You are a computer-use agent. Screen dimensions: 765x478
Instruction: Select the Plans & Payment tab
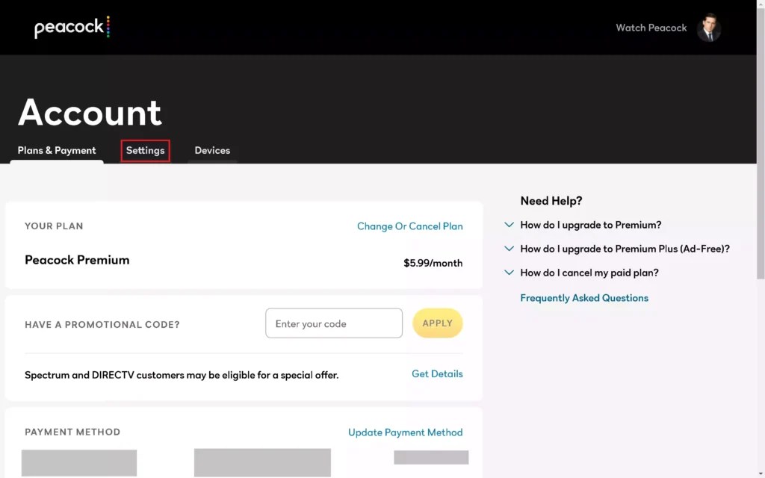point(56,150)
